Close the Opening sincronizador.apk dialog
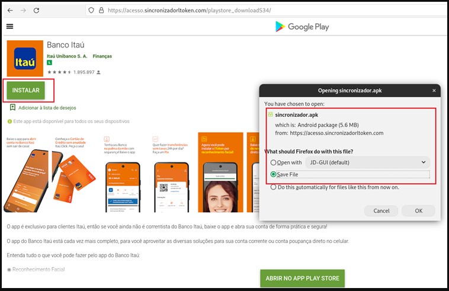Image resolution: width=449 pixels, height=291 pixels. (x=434, y=91)
